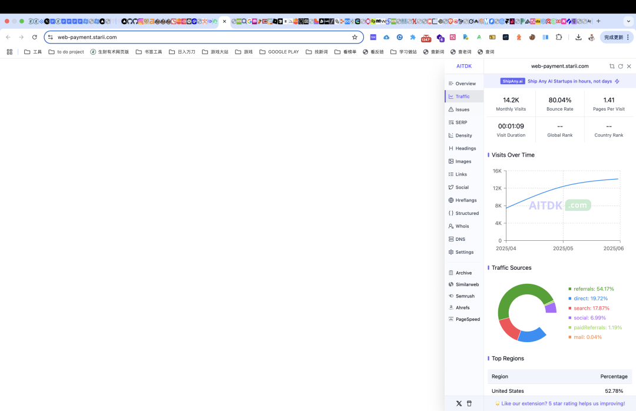Select the Traffic tab in AITDK sidebar
Image resolution: width=636 pixels, height=411 pixels.
pos(464,97)
